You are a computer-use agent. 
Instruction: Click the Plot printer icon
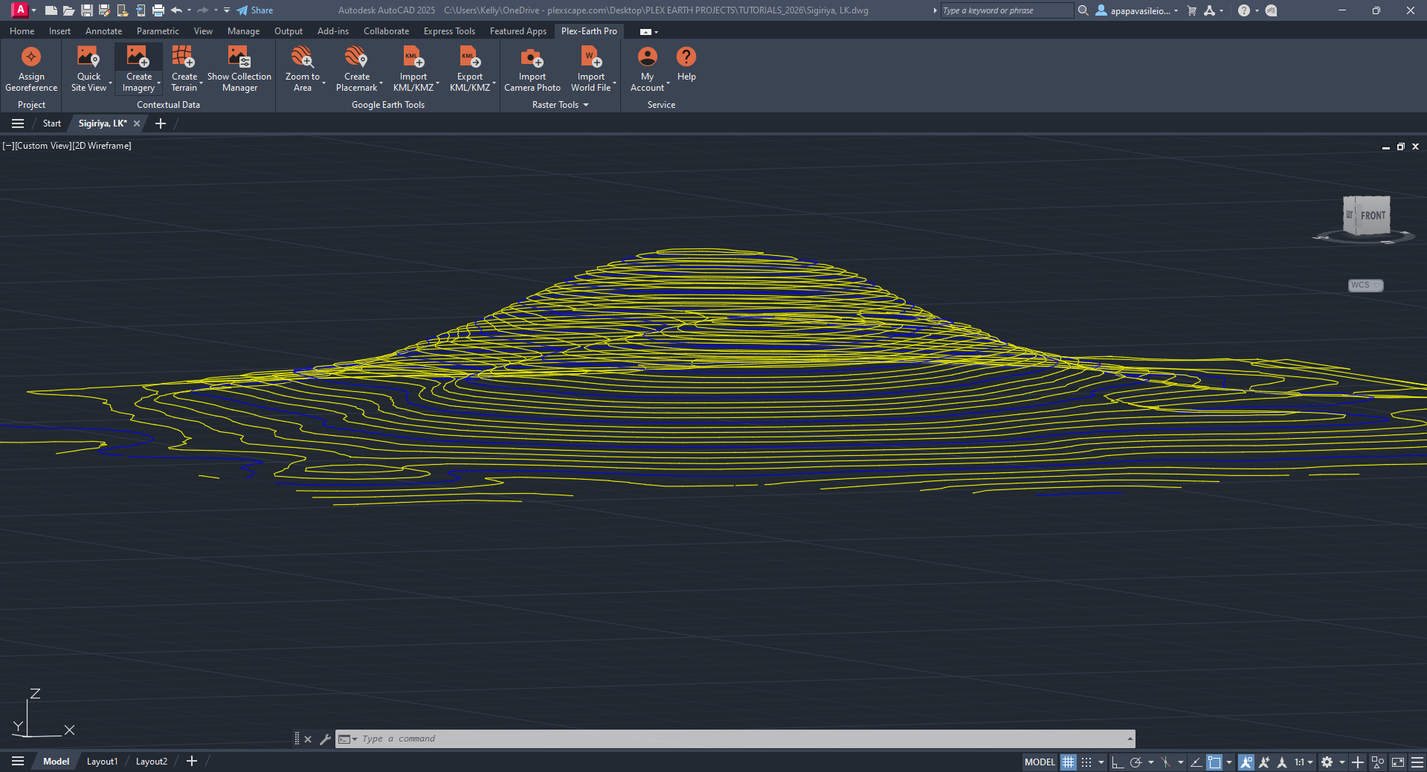[158, 10]
